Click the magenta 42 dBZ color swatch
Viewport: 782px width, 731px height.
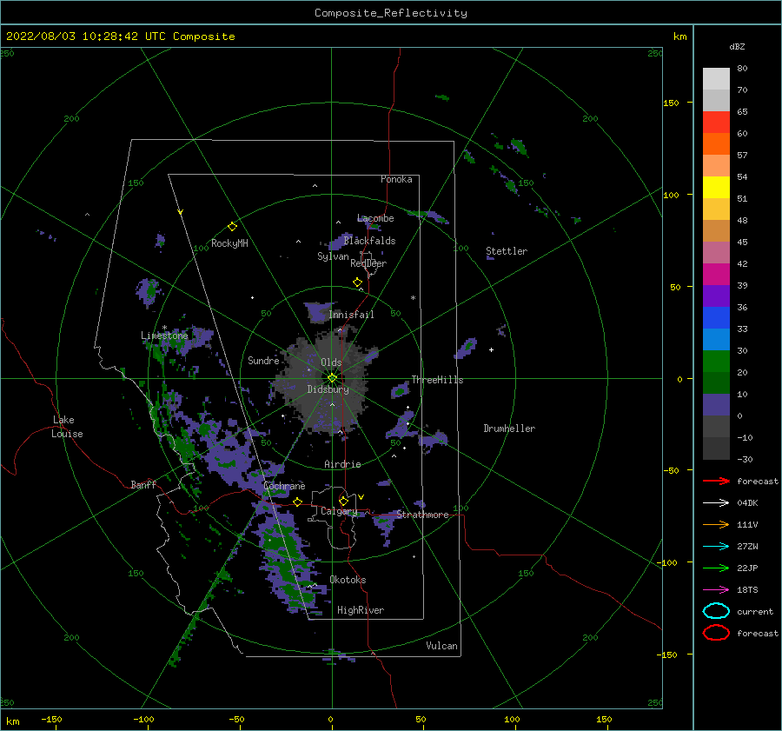coord(716,274)
